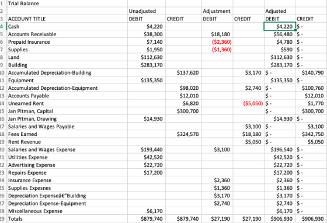The width and height of the screenshot is (327, 223).
Task: Click the 'Equipment' account cell
Action: click(67, 81)
